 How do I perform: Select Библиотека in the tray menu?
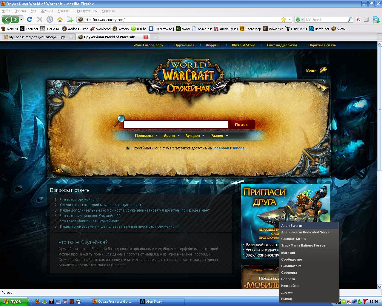tap(309, 266)
